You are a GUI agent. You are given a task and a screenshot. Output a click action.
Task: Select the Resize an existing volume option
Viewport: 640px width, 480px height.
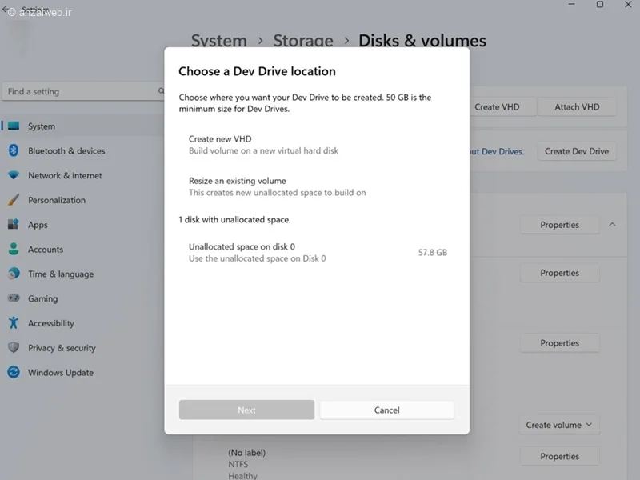317,186
